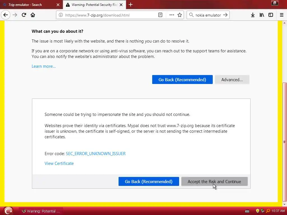Click the nokia emulator search field
Viewport: 287px width, 215px height.
coord(208,15)
